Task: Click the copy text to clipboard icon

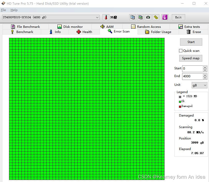Action: pos(132,17)
